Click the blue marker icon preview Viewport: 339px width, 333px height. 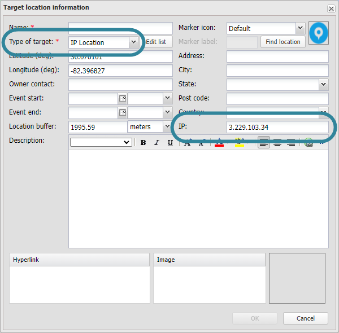[x=319, y=33]
